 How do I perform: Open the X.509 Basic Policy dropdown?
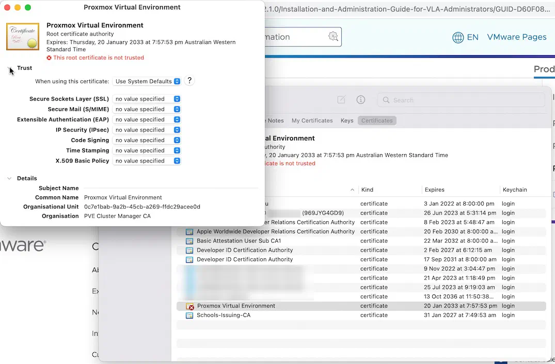(147, 161)
